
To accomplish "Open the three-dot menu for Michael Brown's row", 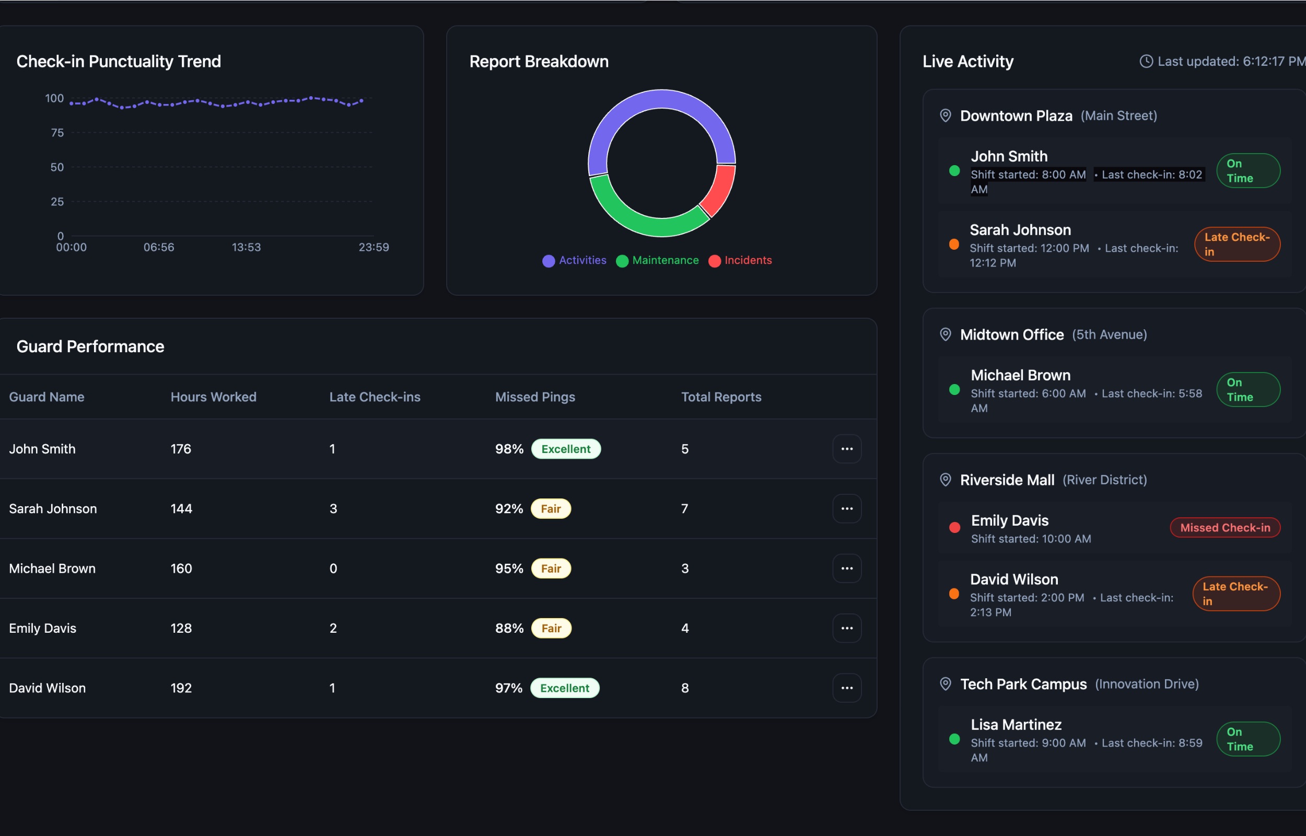I will coord(846,568).
